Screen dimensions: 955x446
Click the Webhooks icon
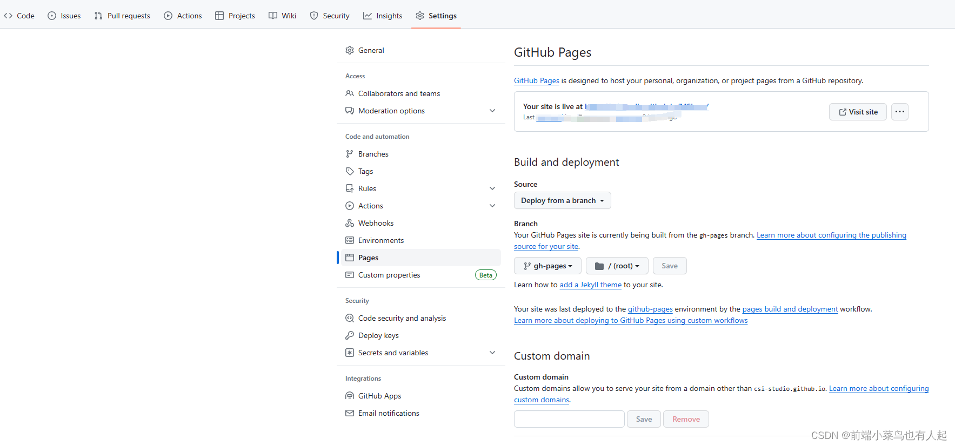pos(350,223)
